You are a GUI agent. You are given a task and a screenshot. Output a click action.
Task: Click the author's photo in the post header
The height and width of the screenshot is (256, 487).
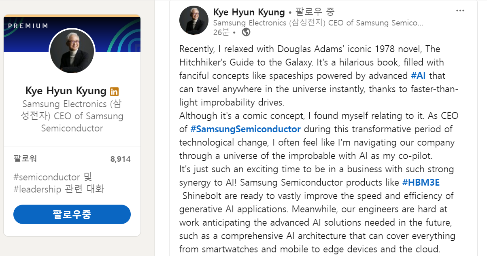(x=194, y=20)
